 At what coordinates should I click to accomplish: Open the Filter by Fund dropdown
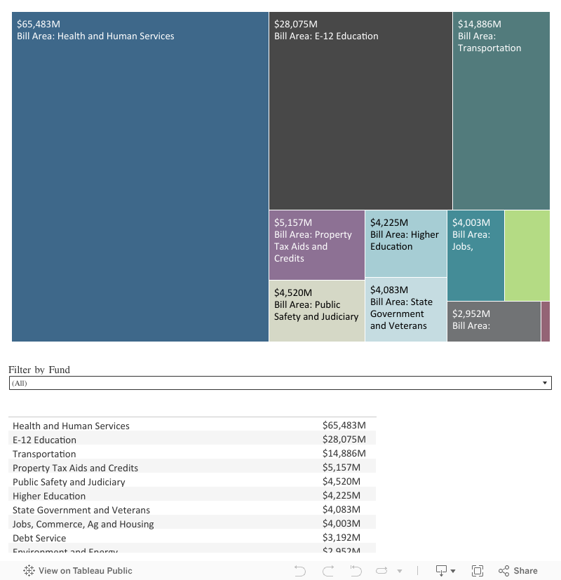[x=280, y=383]
